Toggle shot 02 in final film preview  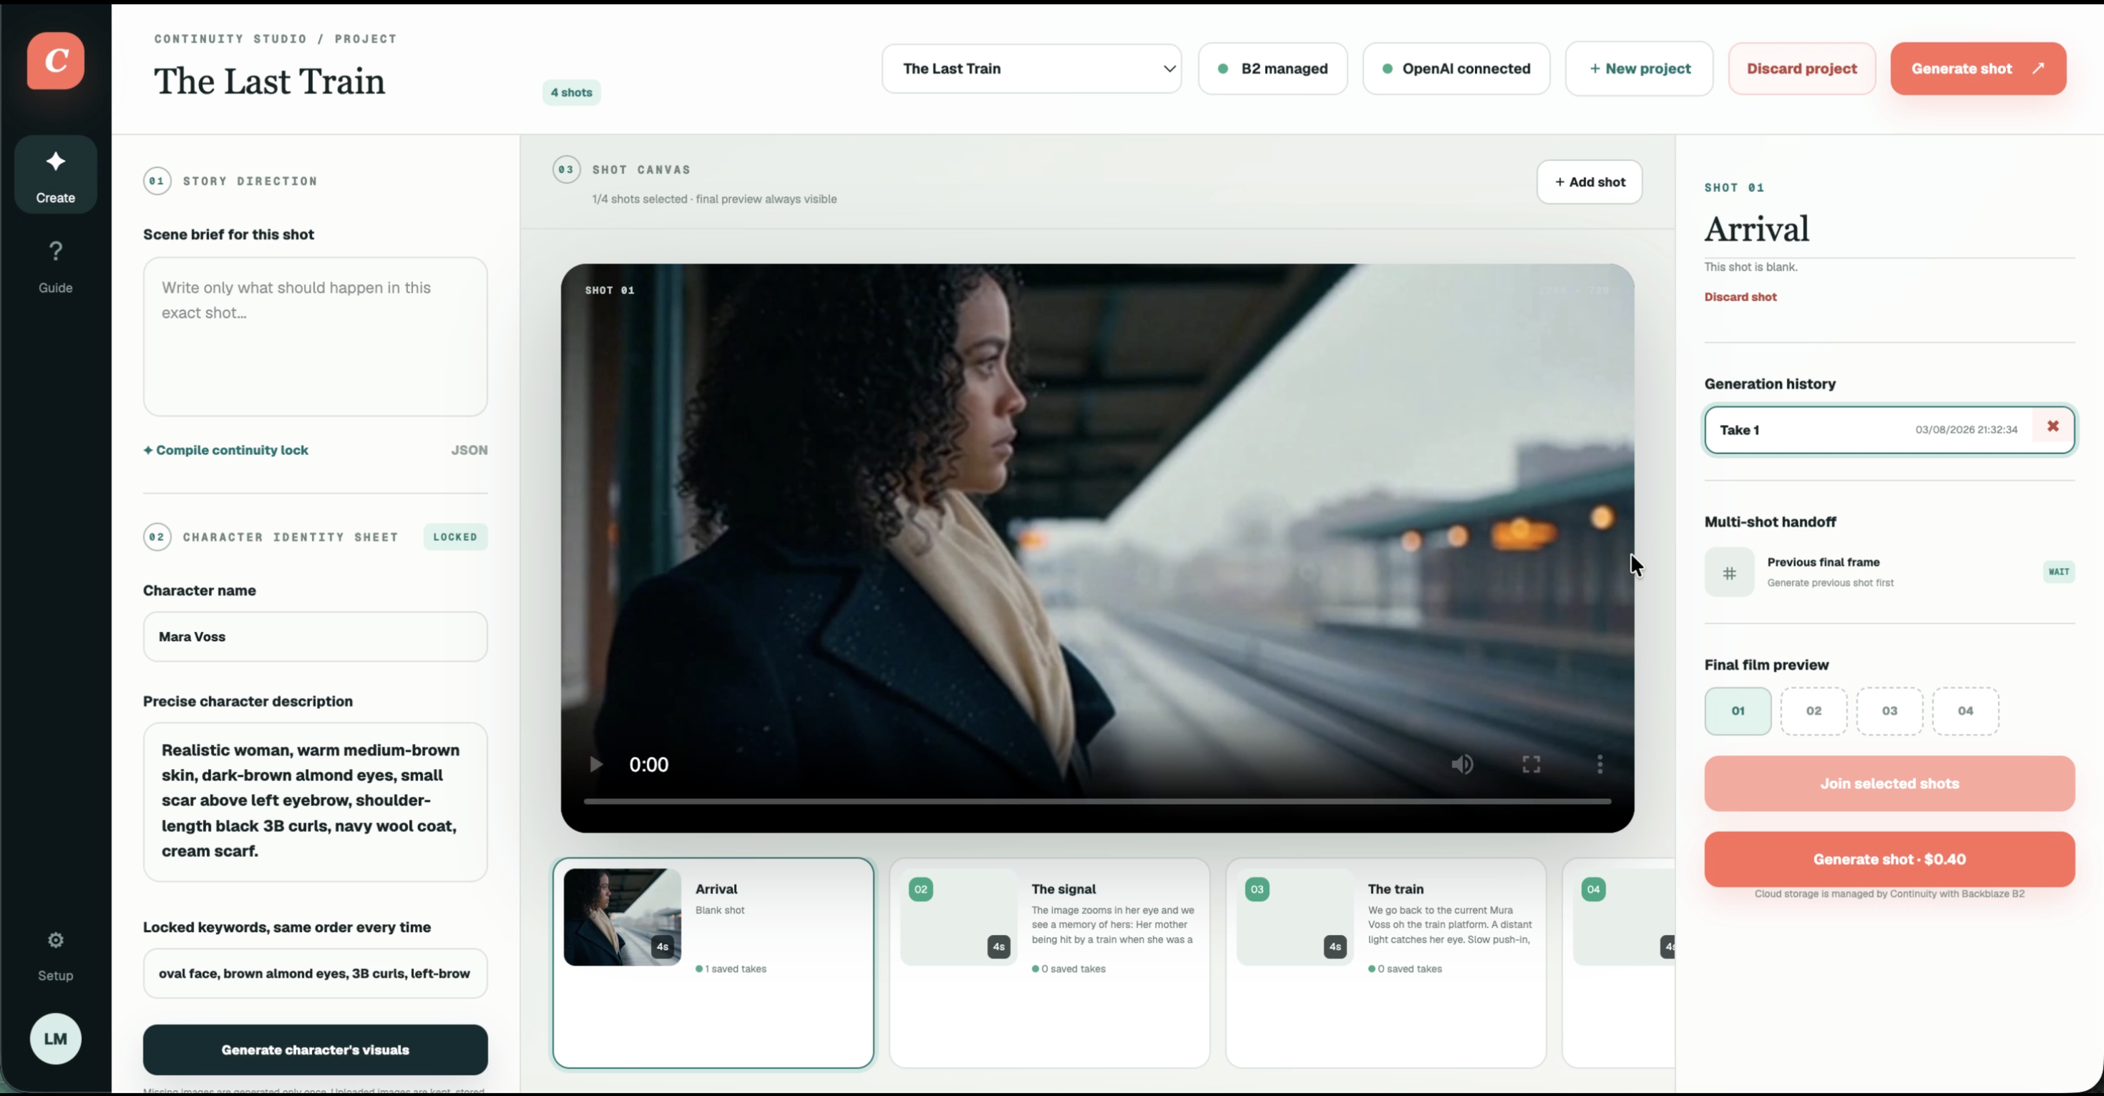point(1814,711)
